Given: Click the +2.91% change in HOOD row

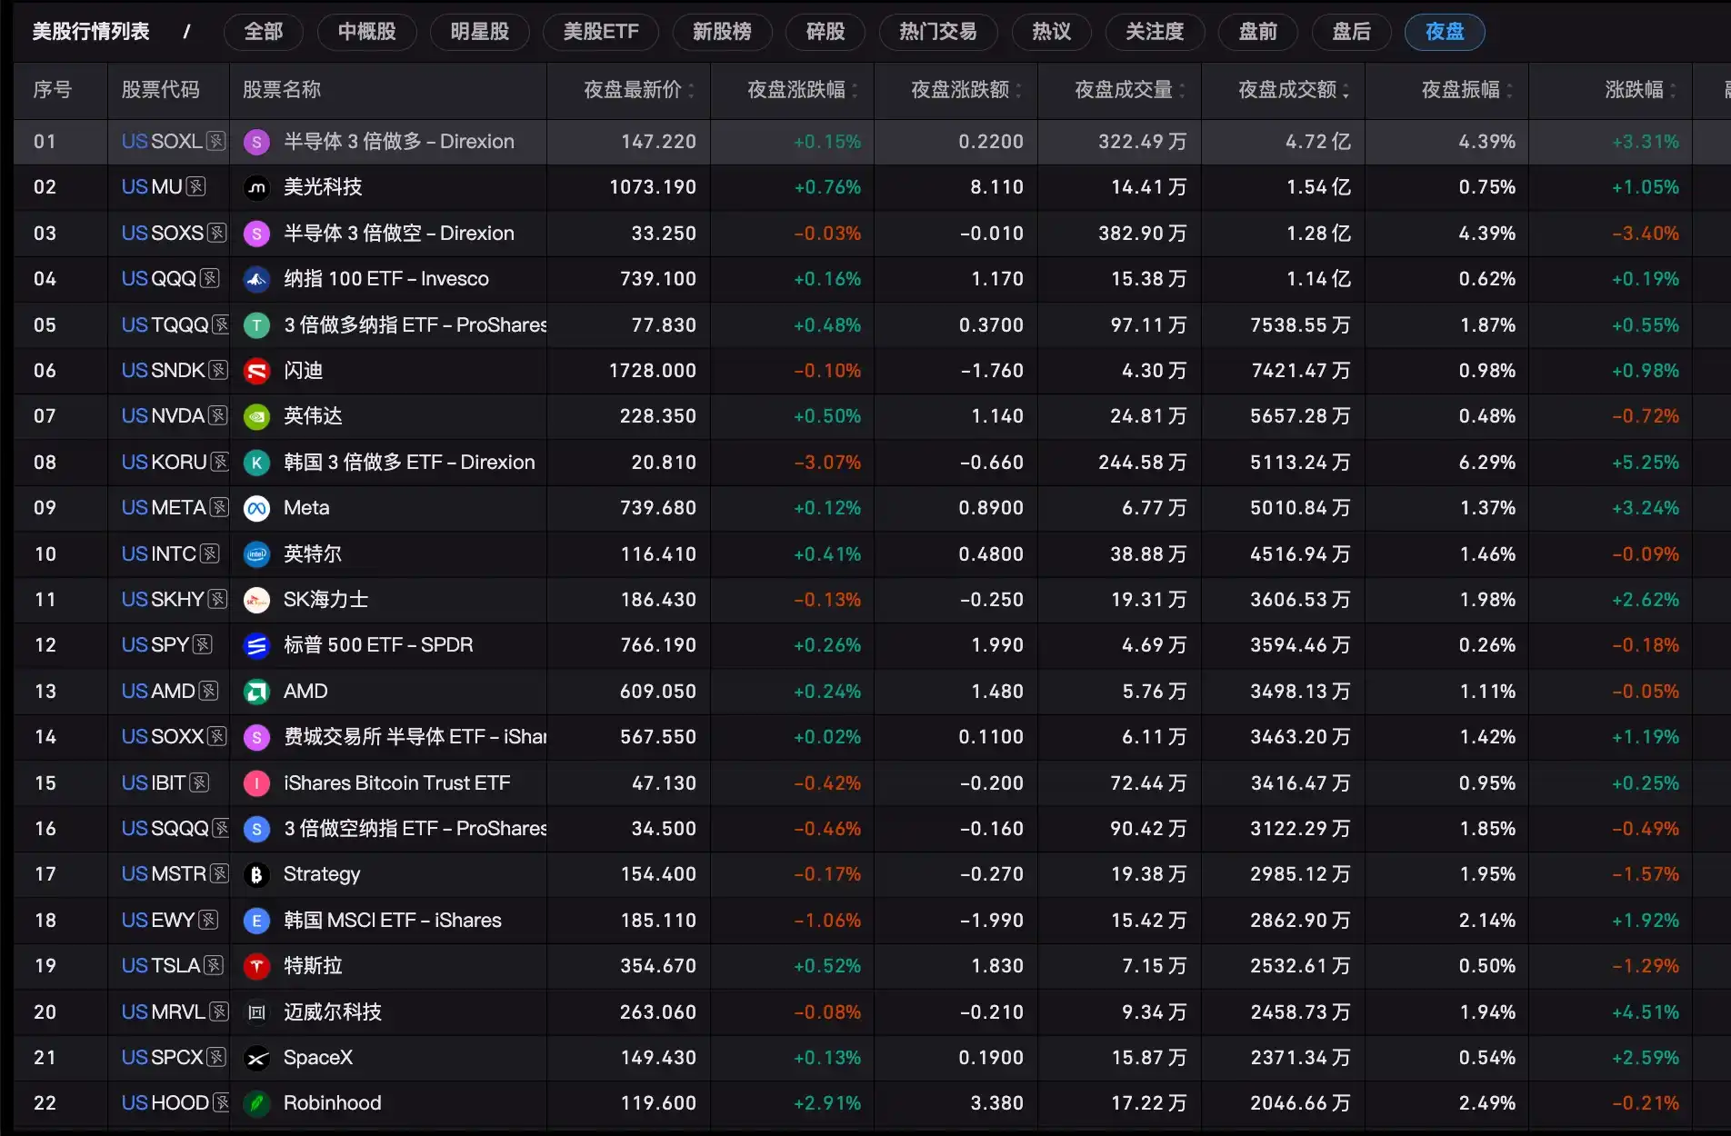Looking at the screenshot, I should point(827,1103).
